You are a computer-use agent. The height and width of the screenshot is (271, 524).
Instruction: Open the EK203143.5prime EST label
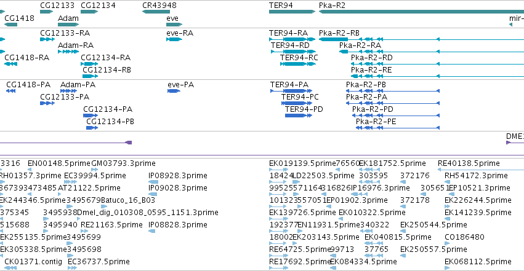click(326, 237)
